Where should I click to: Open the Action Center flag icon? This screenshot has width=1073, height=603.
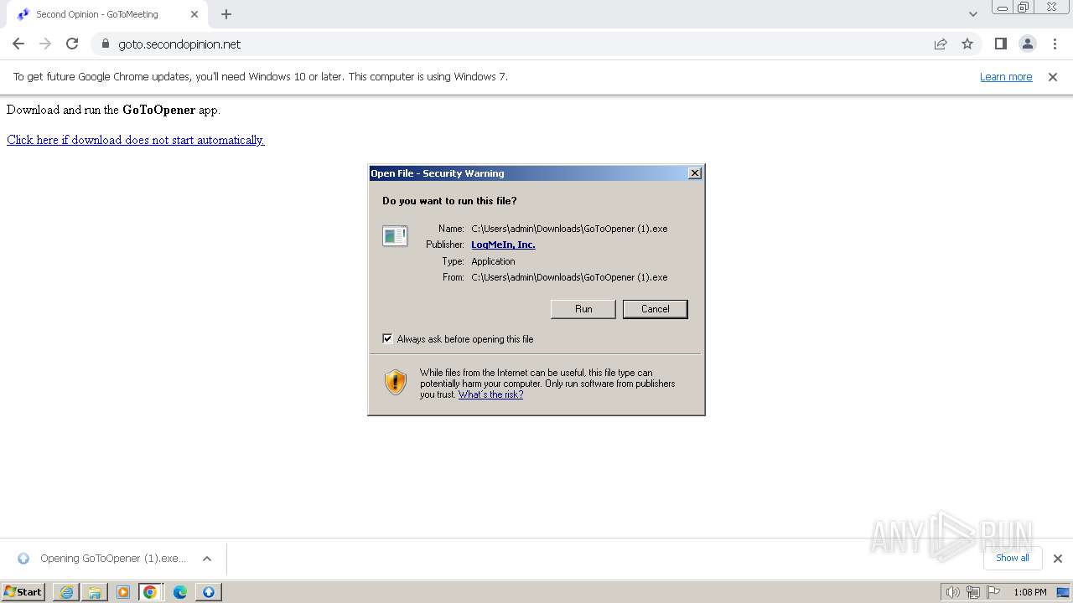[x=993, y=592]
